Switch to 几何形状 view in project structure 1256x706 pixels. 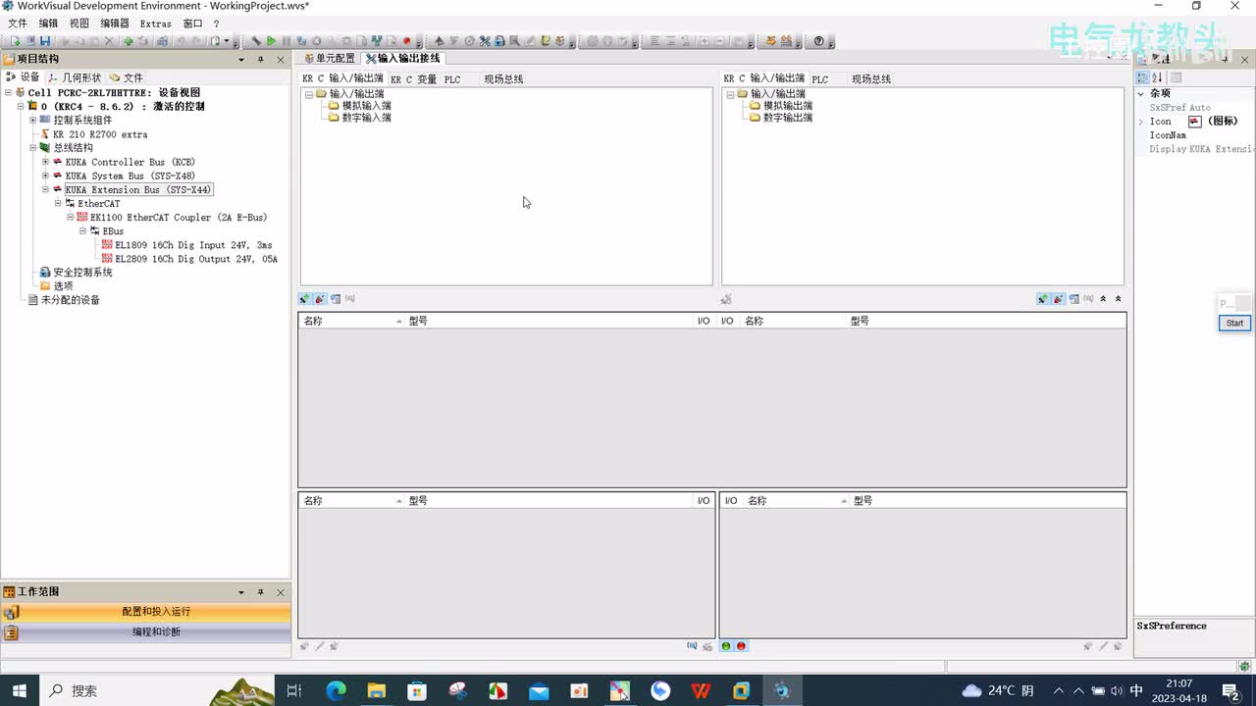(x=74, y=77)
